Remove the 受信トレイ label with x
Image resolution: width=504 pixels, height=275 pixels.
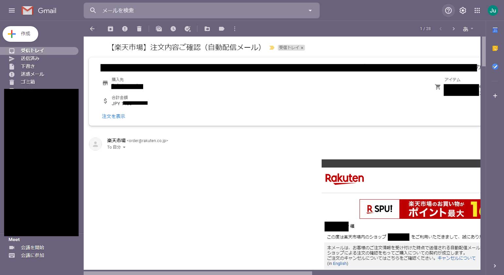pos(302,48)
